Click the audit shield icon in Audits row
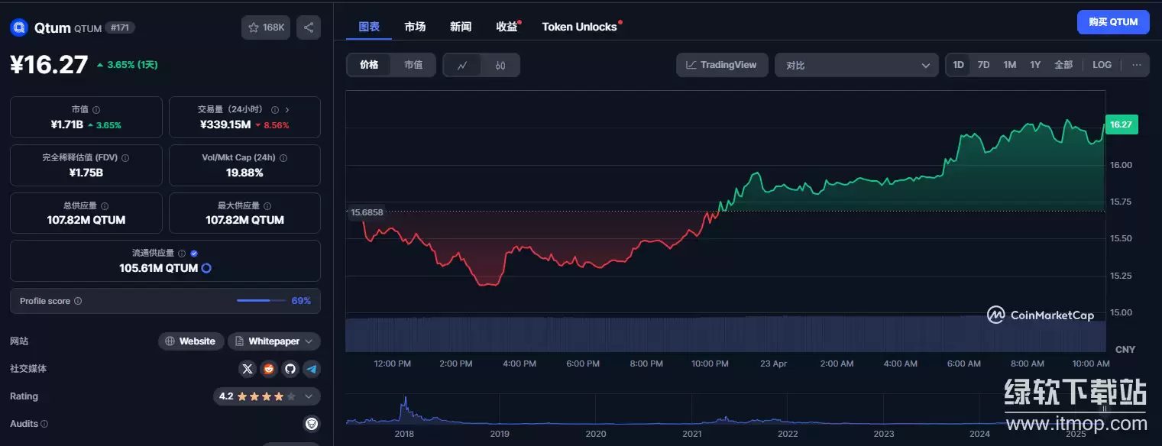Viewport: 1162px width, 446px height. coord(311,424)
